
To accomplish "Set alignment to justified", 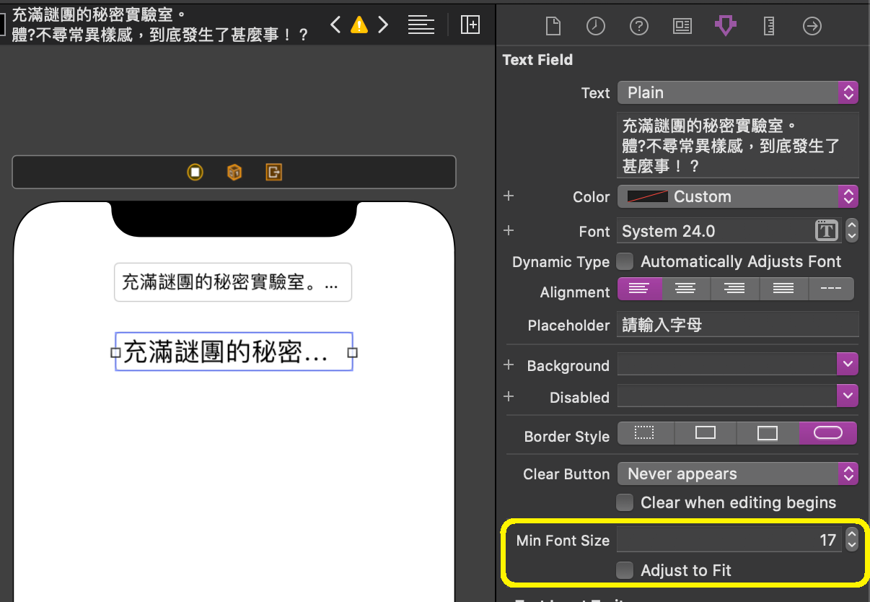I will point(783,289).
